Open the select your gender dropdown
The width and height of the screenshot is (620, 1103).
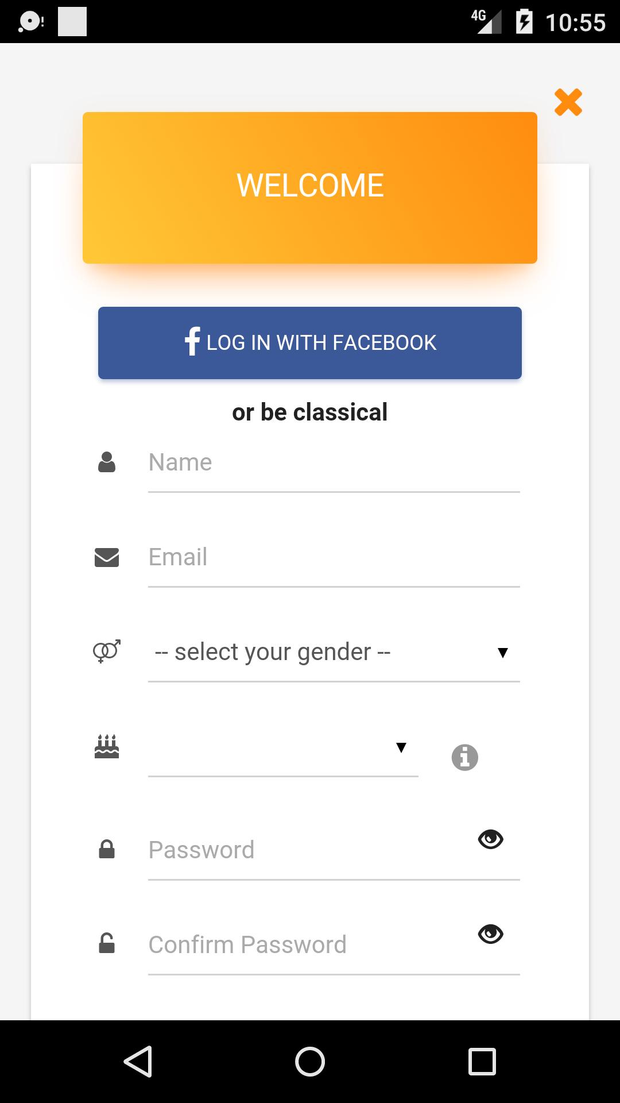tap(321, 653)
